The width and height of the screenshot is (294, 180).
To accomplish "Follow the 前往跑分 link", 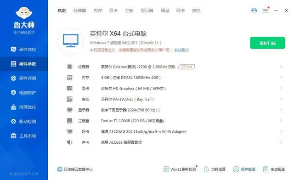I will (x=181, y=50).
